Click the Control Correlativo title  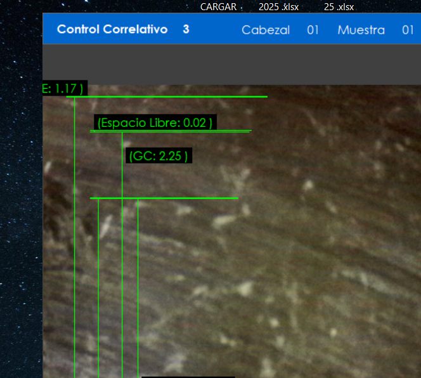coord(112,30)
